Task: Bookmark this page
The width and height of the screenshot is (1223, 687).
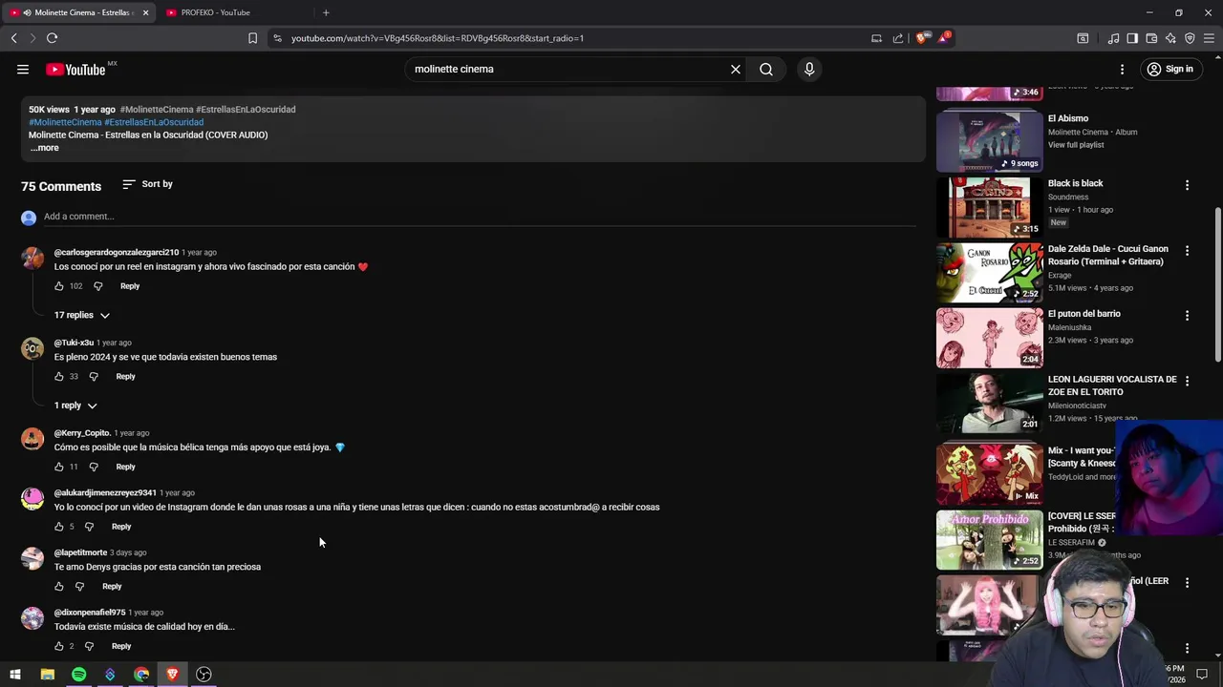Action: 252,38
